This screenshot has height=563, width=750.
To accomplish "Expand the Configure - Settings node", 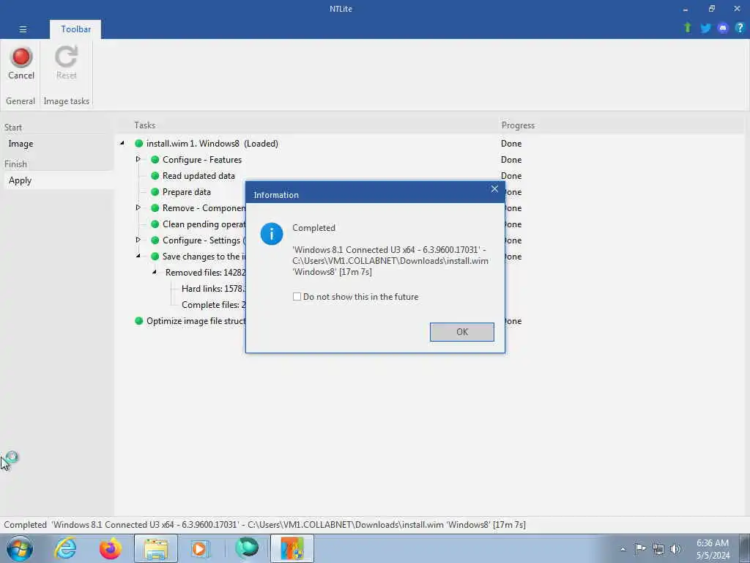I will (x=138, y=240).
